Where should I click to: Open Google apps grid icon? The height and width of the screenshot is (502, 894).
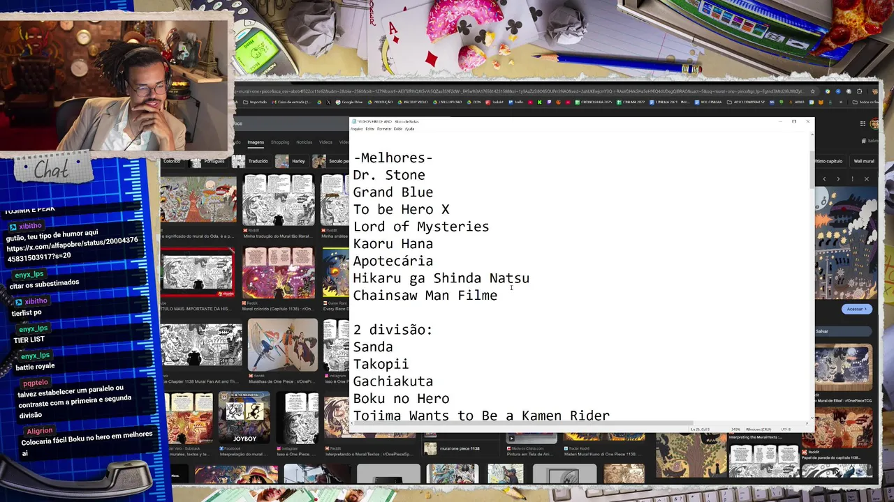[862, 124]
